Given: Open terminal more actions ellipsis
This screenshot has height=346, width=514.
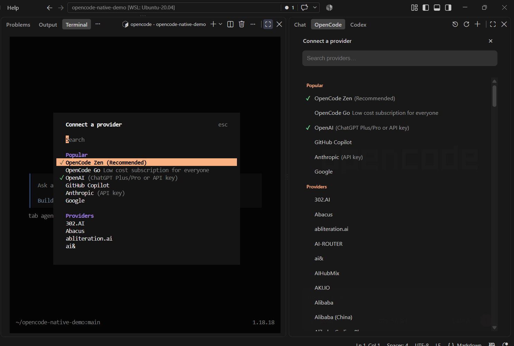Looking at the screenshot, I should coord(253,24).
